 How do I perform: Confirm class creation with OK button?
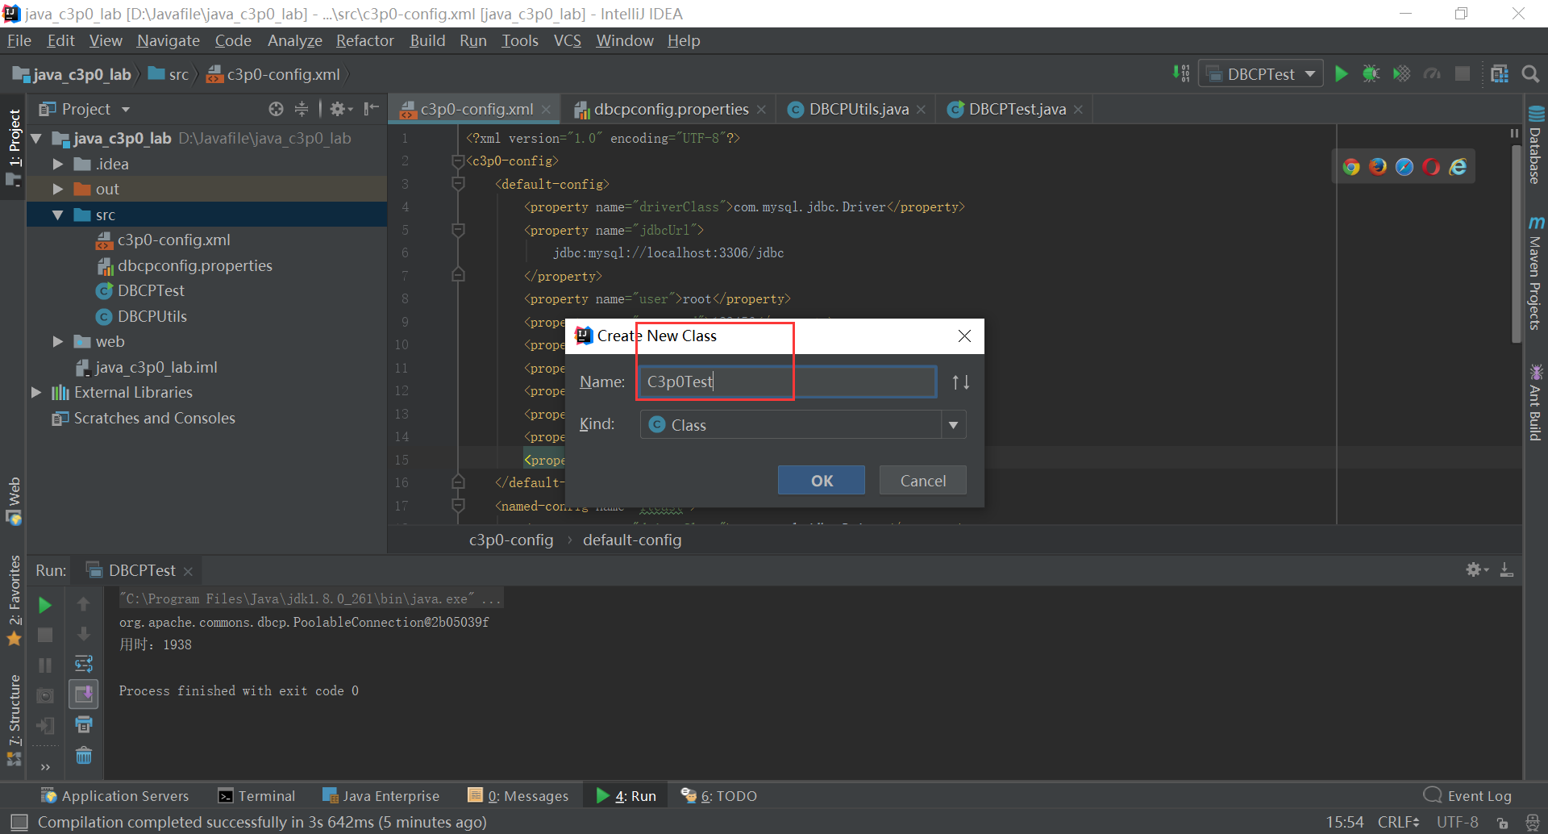[821, 480]
